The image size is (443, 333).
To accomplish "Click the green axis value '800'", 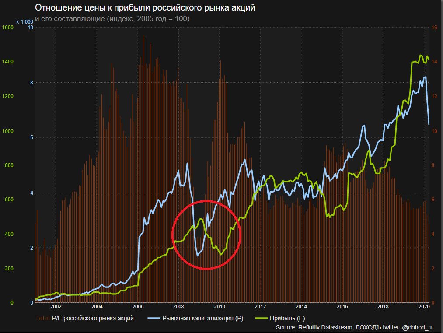I will coord(9,165).
